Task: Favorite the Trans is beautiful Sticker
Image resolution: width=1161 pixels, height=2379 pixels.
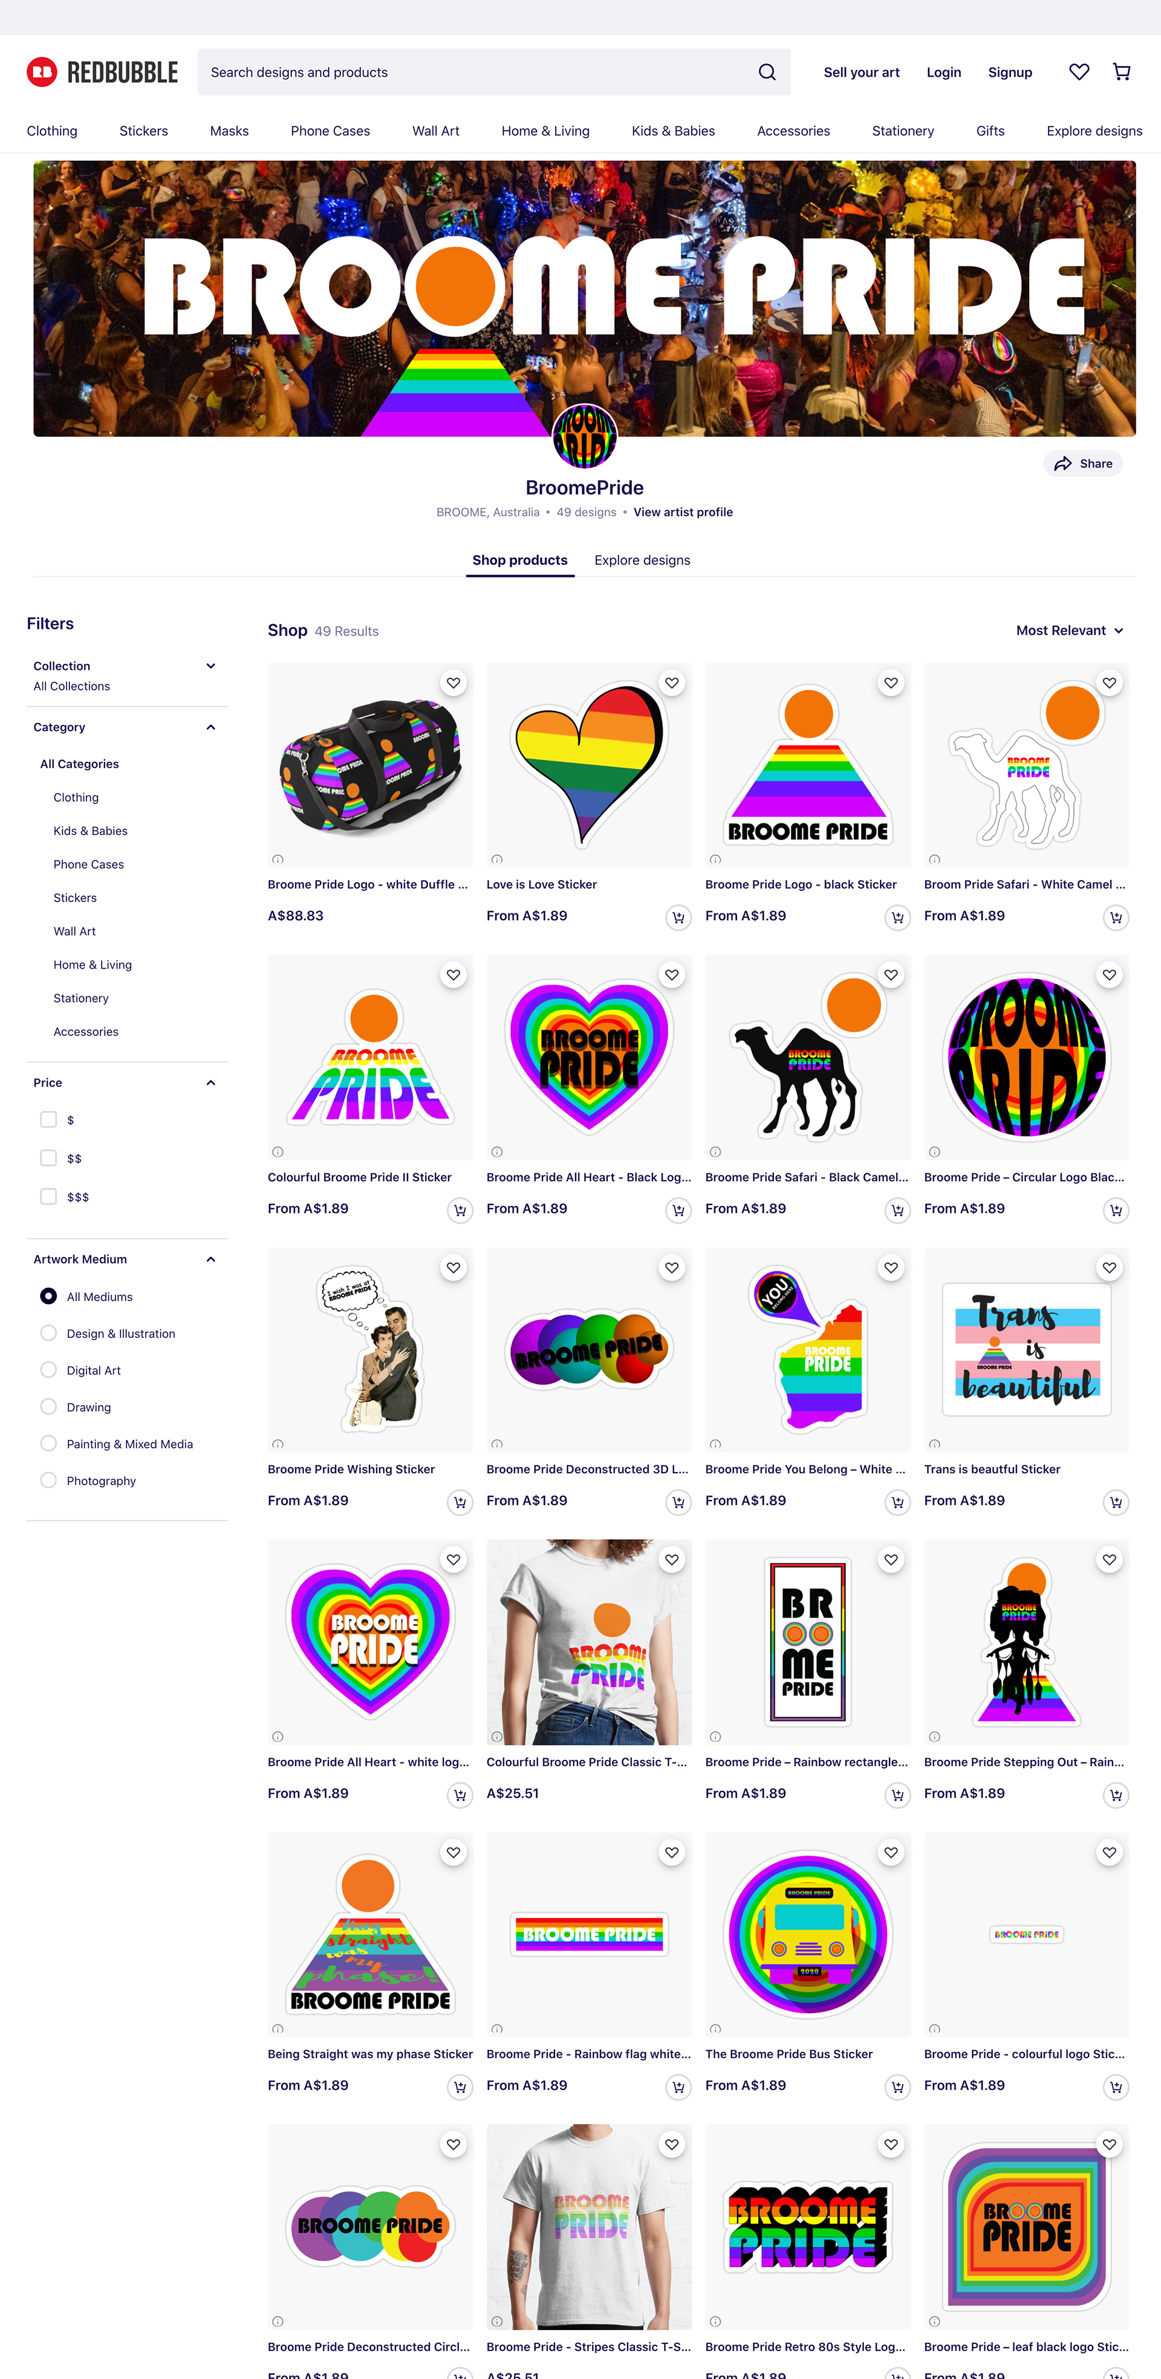Action: (1109, 1268)
